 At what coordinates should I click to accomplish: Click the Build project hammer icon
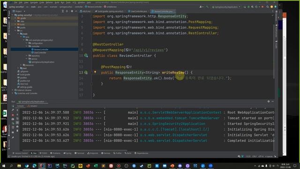(207, 7)
